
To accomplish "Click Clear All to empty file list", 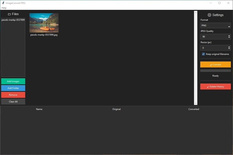I will point(13,102).
